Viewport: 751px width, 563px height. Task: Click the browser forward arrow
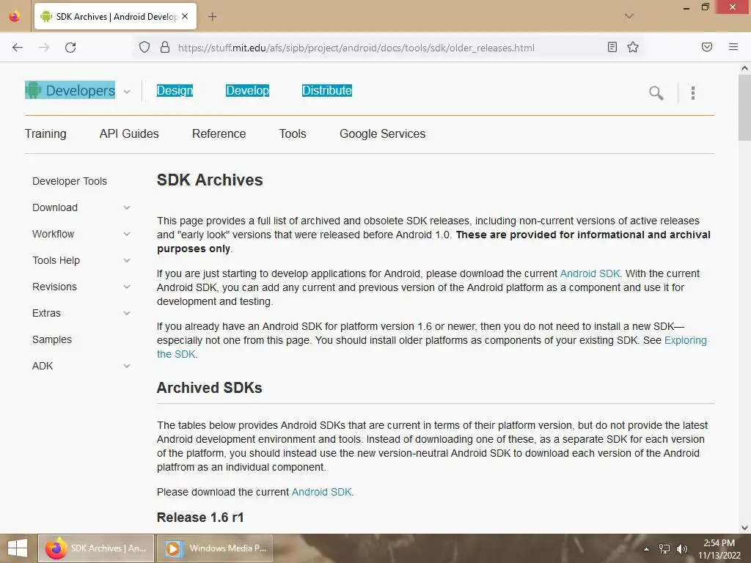coord(44,48)
